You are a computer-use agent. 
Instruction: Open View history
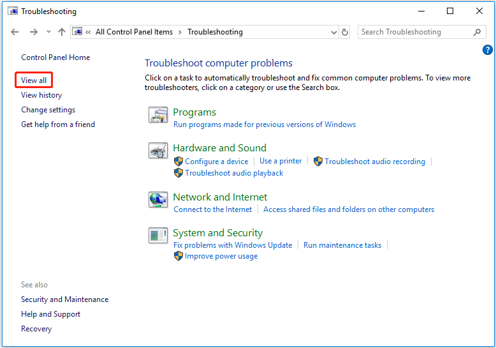41,95
